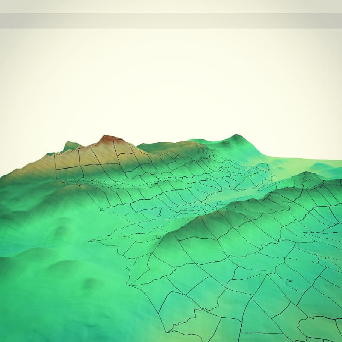Click the western tip of the boundary network
Screen dimensions: 342x342
90,240
